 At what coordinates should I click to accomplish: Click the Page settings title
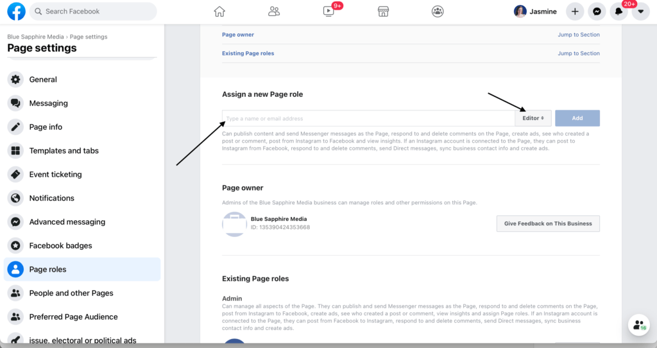click(x=42, y=48)
